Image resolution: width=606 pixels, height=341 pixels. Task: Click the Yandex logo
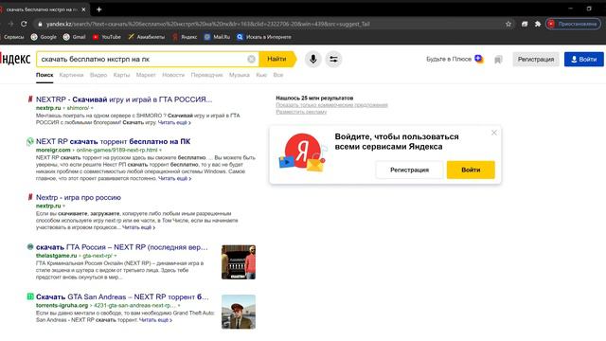click(15, 59)
